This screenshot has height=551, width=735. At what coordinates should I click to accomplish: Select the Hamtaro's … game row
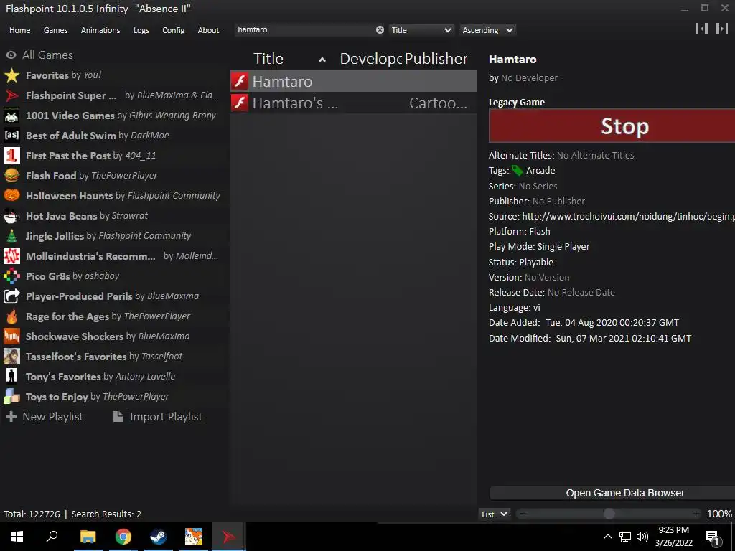(353, 103)
